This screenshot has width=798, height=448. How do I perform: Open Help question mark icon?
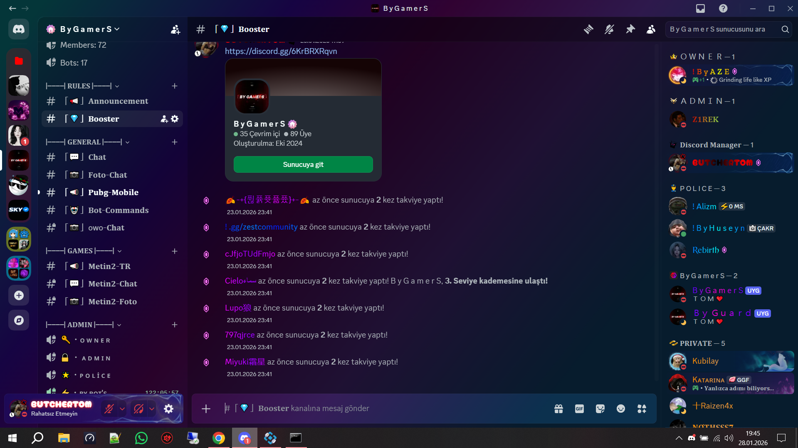[x=723, y=8]
